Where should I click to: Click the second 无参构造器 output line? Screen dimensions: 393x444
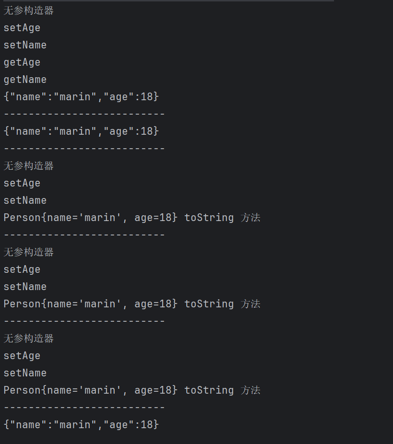click(29, 166)
